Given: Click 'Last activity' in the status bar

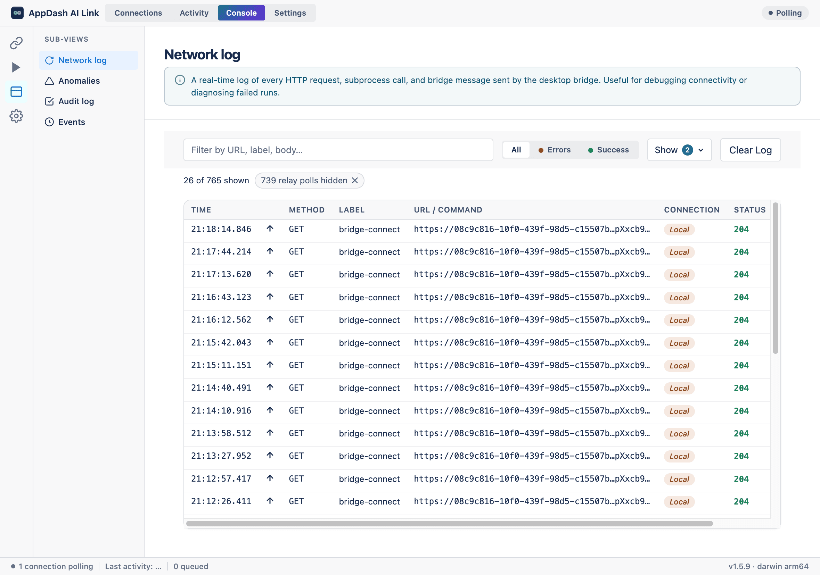Looking at the screenshot, I should click(x=133, y=566).
